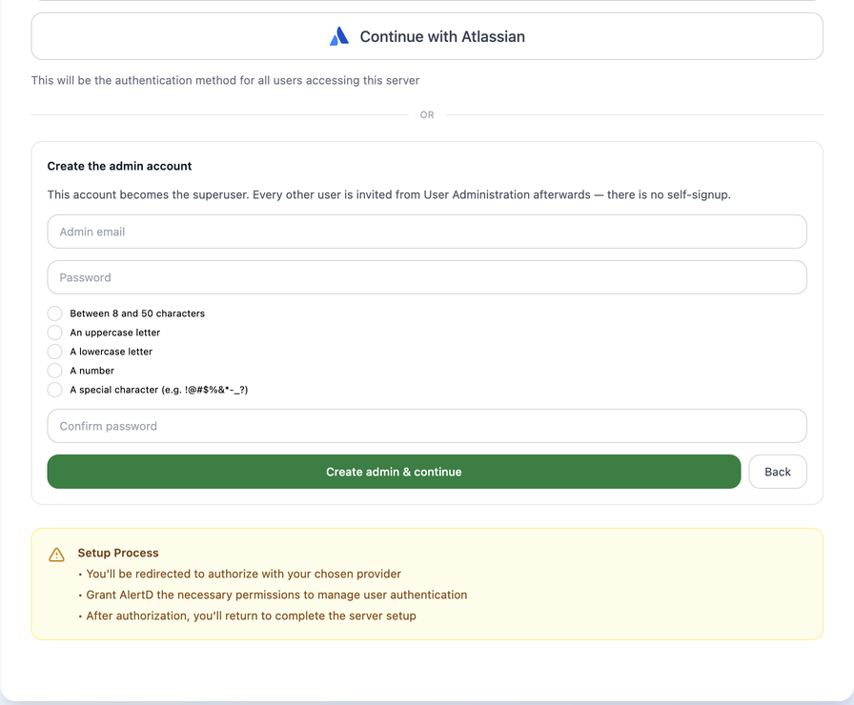854x705 pixels.
Task: Click 'You'll be redirected to authorize' bullet
Action: (x=243, y=574)
